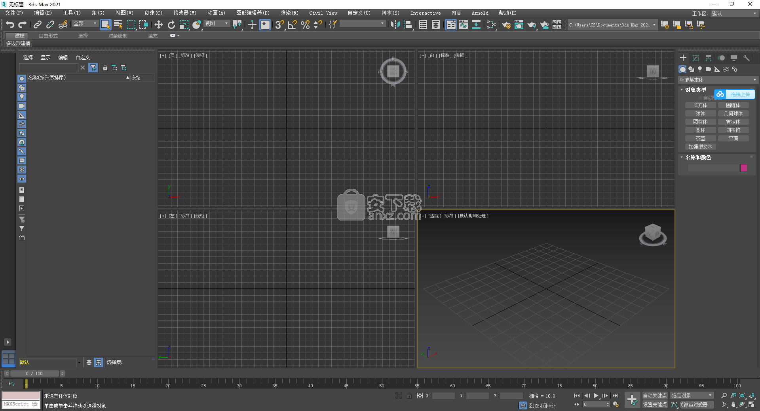Click the 圆环 primitive button

coord(700,130)
